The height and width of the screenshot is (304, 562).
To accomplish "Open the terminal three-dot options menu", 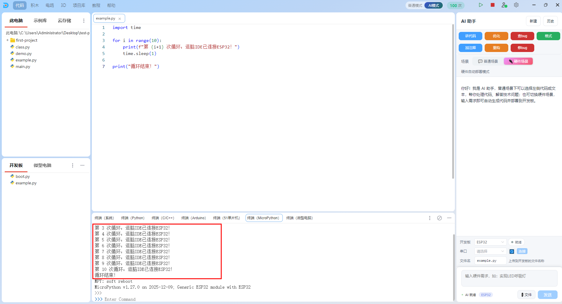I will click(x=430, y=218).
